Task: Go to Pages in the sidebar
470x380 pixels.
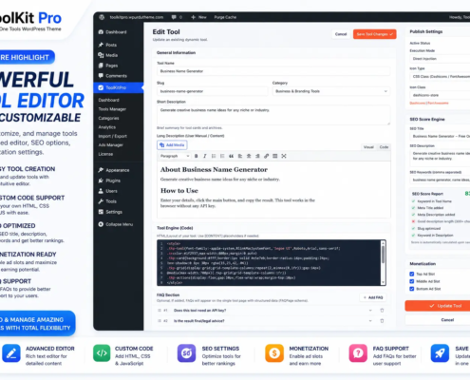Action: click(x=108, y=66)
